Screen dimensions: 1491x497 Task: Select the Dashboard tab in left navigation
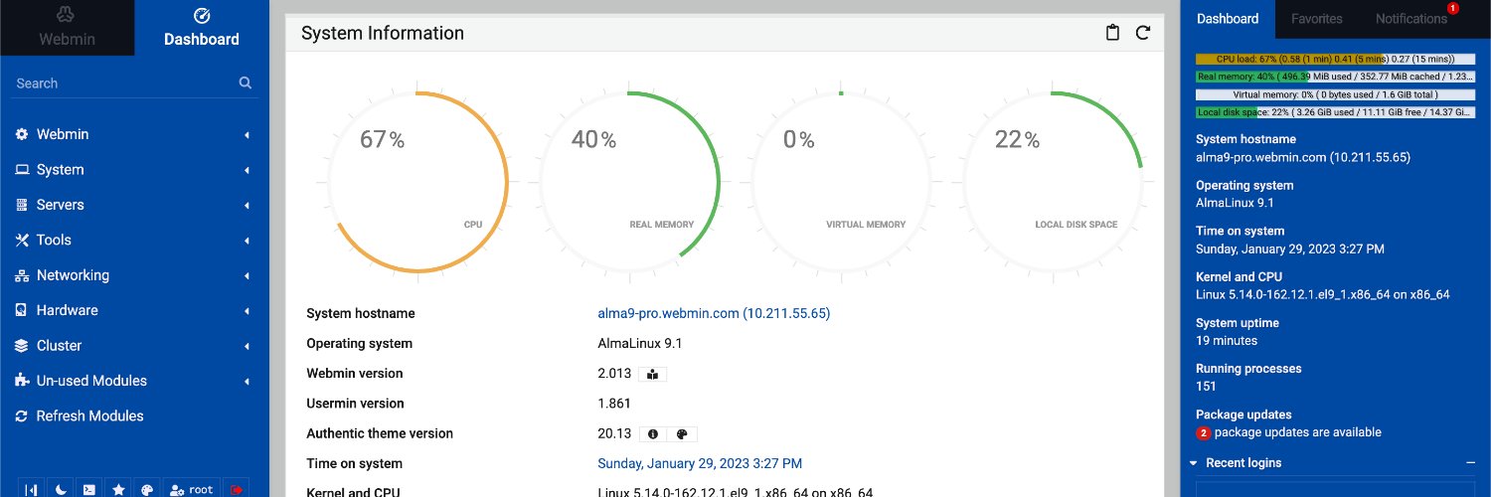[x=202, y=28]
